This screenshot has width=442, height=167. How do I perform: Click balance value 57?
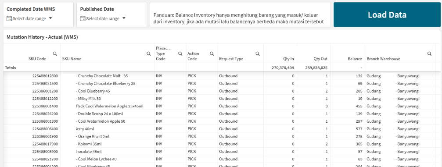360,152
